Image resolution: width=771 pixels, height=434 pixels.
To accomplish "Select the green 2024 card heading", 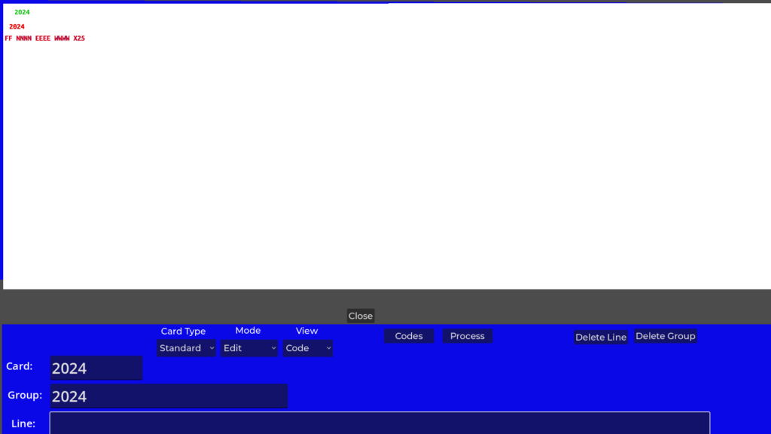I will [x=22, y=12].
